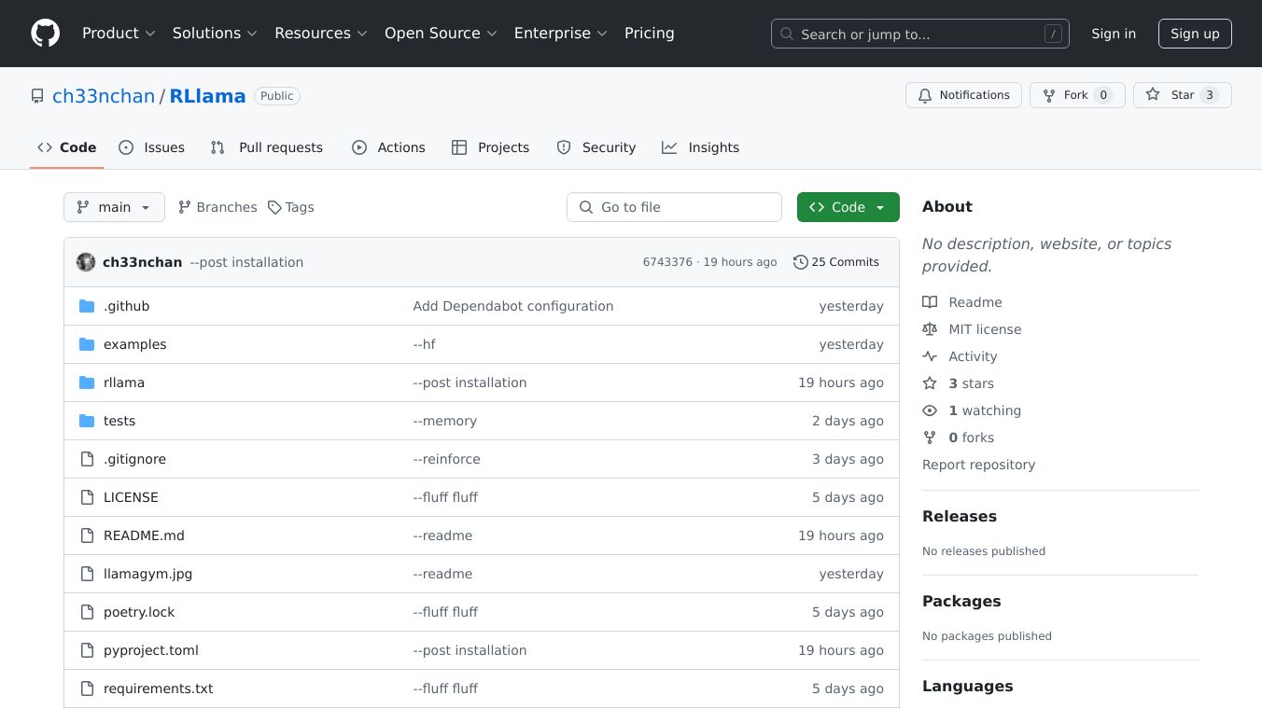The width and height of the screenshot is (1262, 709).
Task: Expand the green Code dropdown
Action: (x=848, y=207)
